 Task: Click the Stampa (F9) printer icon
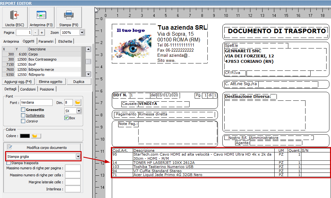coord(68,15)
